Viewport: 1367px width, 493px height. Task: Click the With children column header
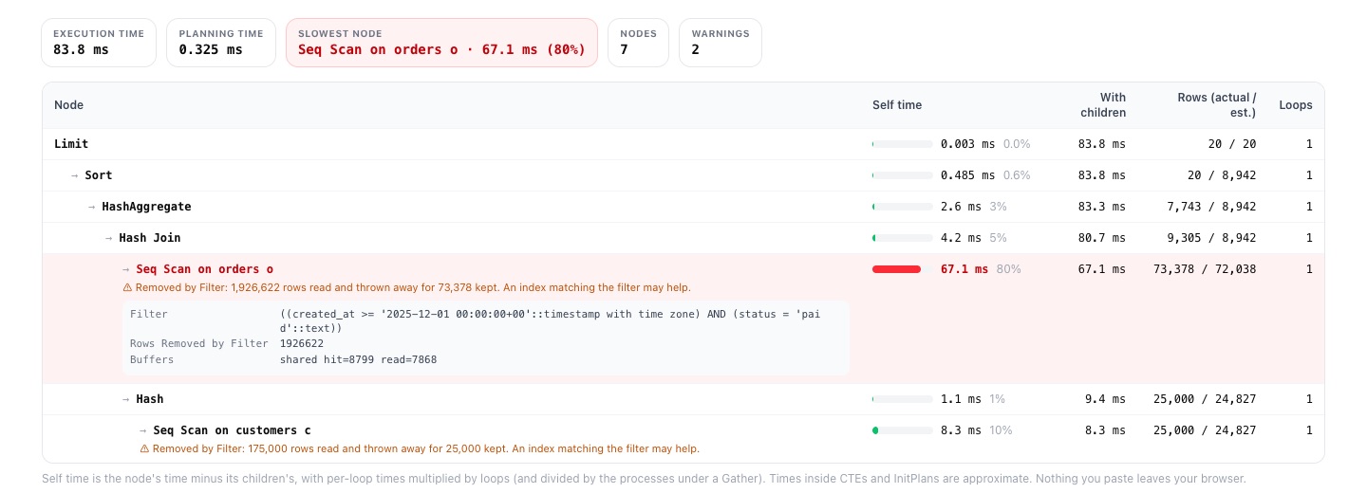pos(1103,105)
